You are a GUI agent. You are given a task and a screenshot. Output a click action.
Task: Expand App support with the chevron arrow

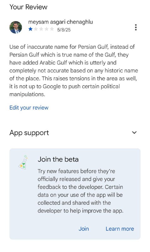[134, 133]
